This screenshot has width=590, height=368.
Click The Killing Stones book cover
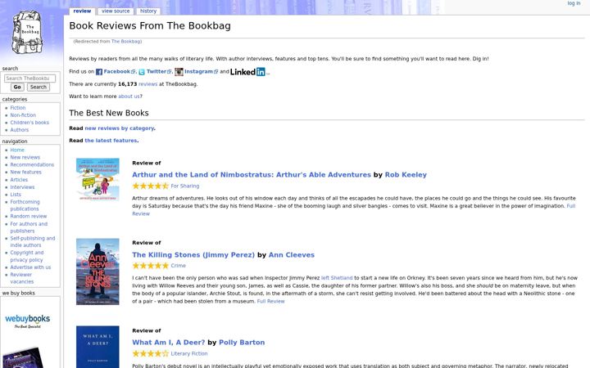pyautogui.click(x=98, y=272)
